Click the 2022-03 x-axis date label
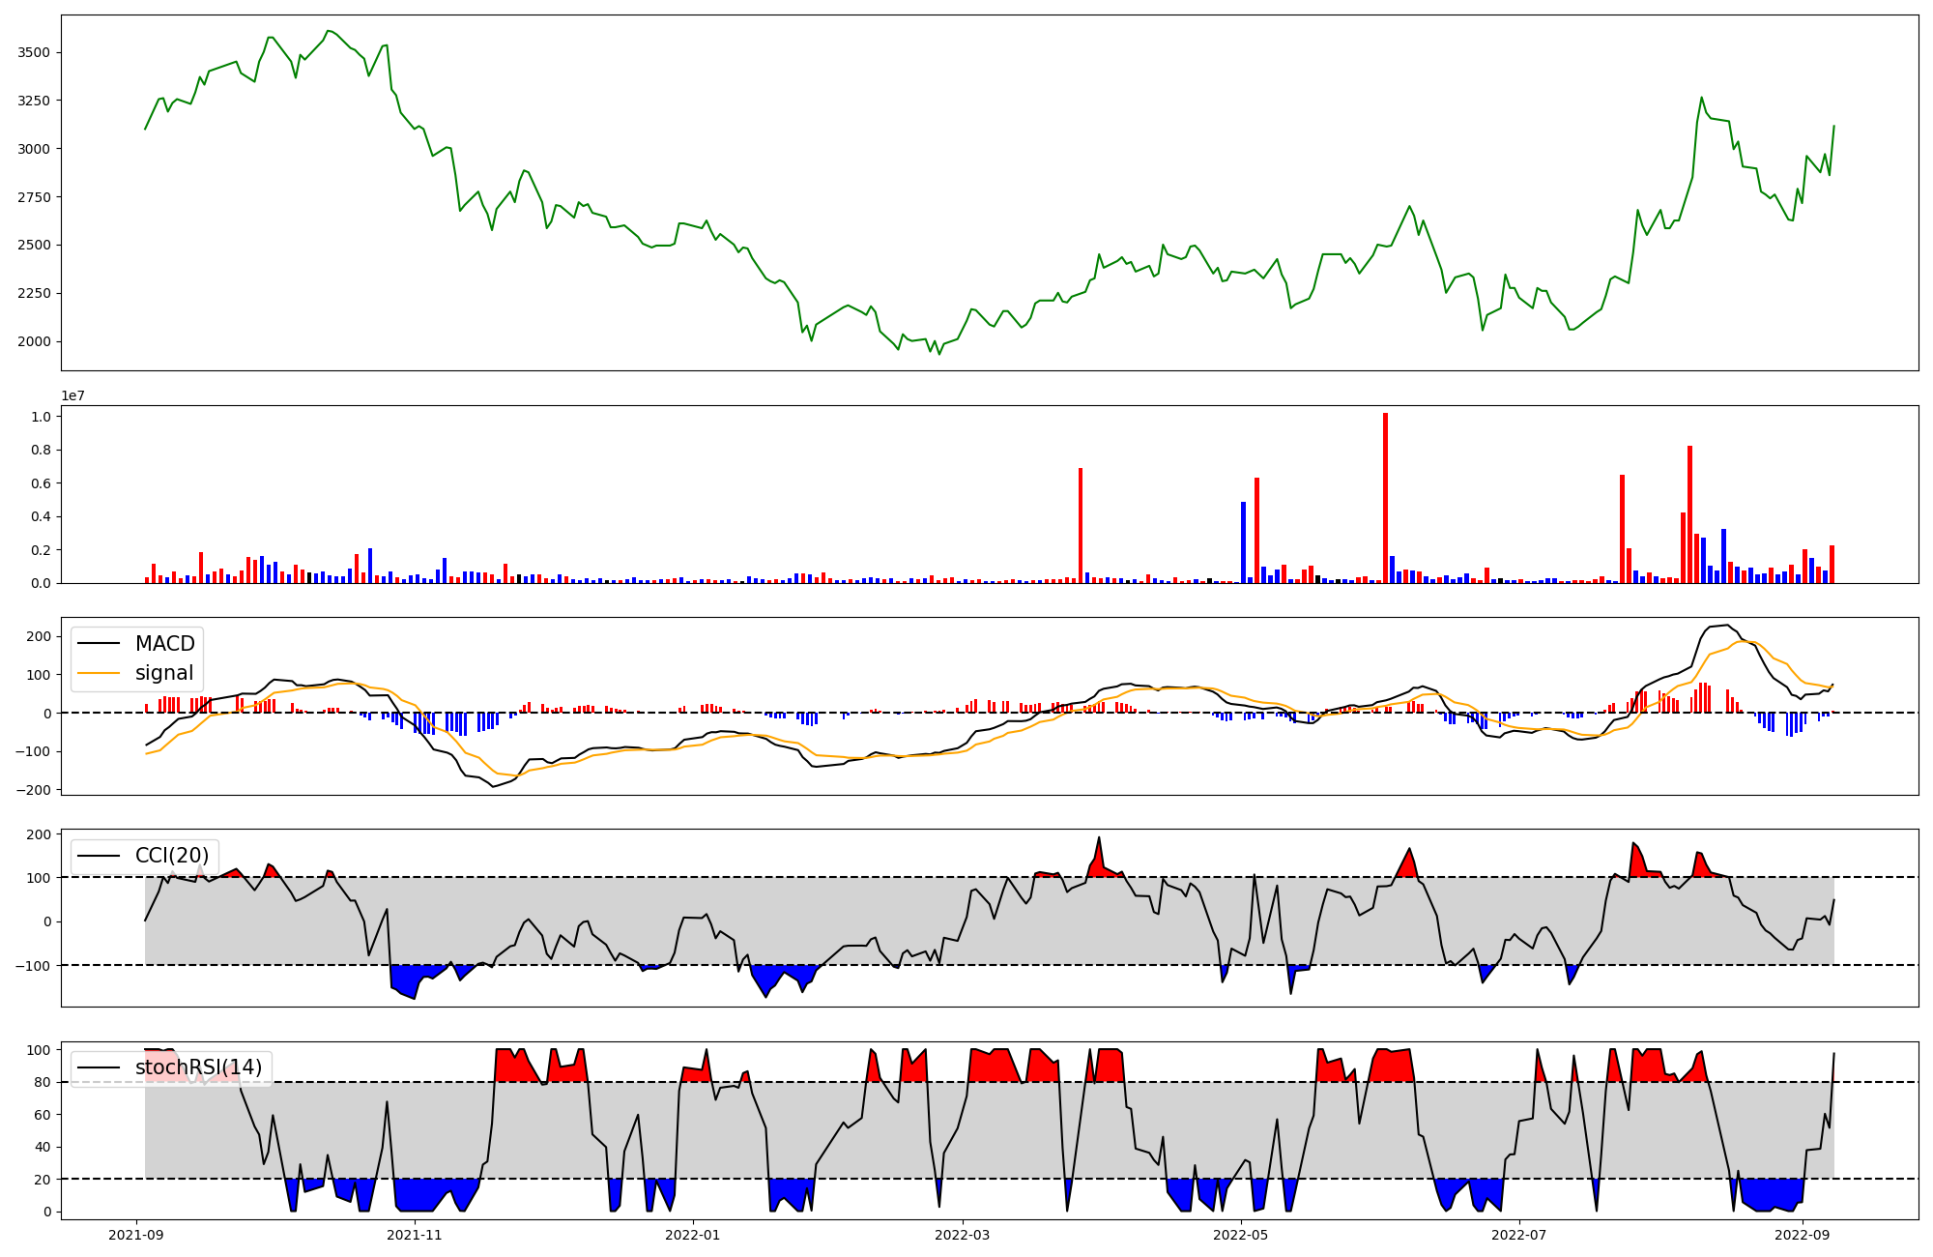This screenshot has height=1257, width=1933. (963, 1235)
